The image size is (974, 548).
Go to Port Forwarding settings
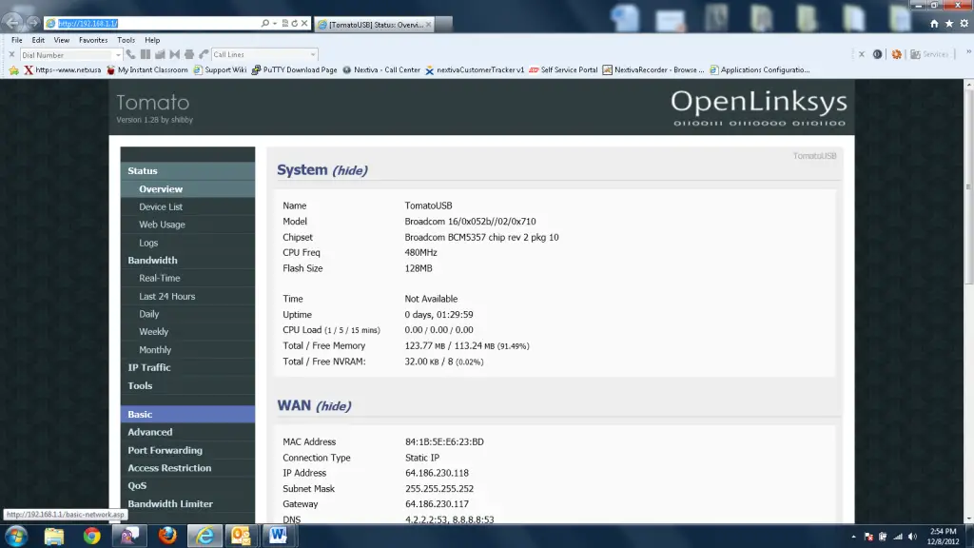pyautogui.click(x=165, y=450)
